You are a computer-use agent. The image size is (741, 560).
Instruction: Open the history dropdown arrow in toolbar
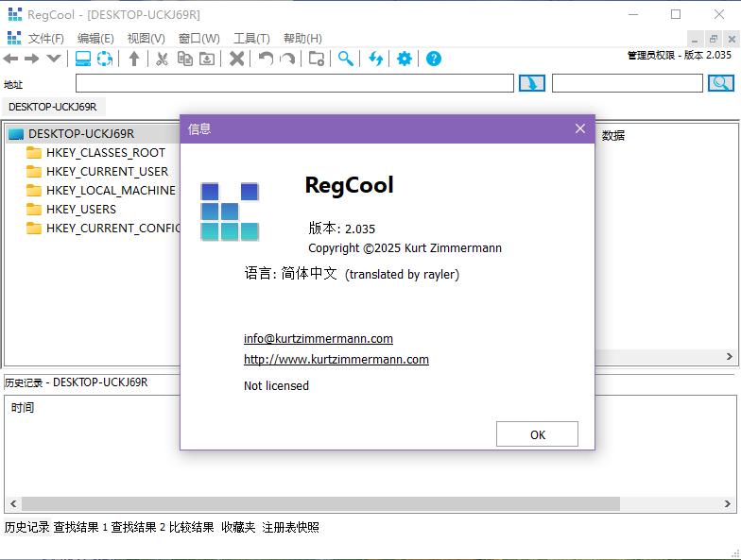(54, 59)
